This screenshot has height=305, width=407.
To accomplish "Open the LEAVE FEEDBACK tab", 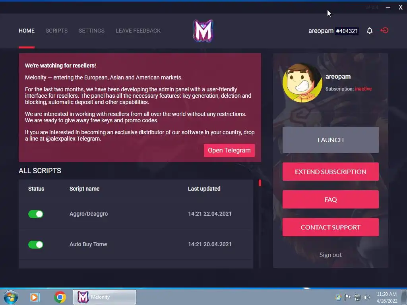I will pyautogui.click(x=138, y=31).
